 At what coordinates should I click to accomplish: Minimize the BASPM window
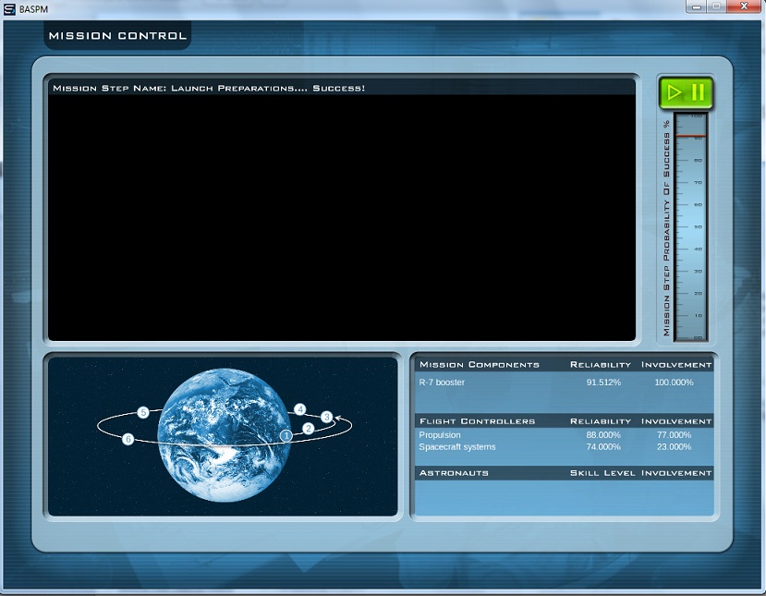[x=697, y=6]
